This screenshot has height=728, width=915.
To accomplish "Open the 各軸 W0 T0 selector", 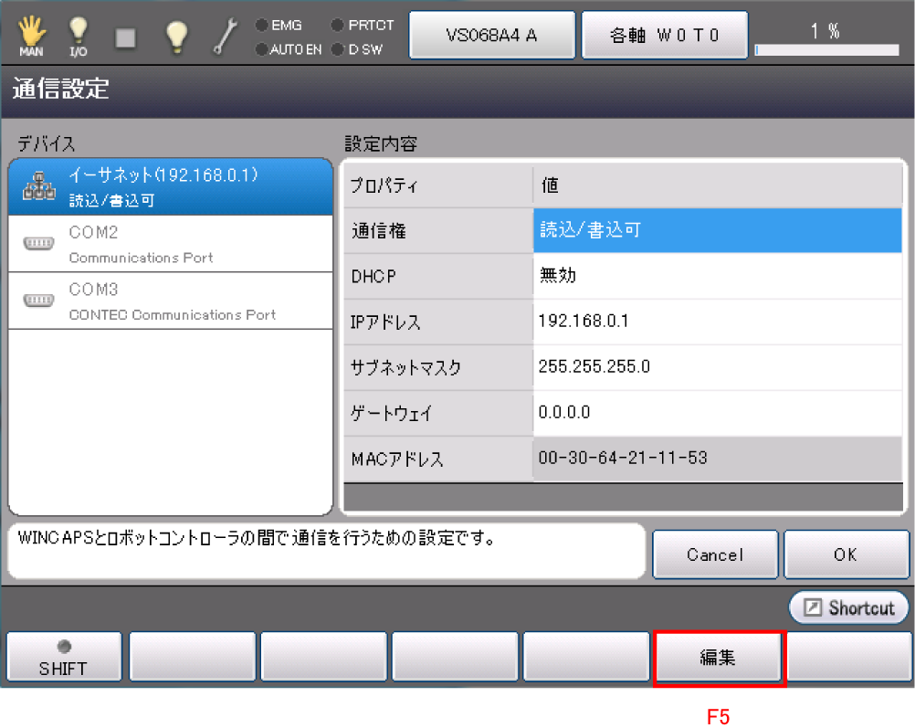I will pos(665,36).
